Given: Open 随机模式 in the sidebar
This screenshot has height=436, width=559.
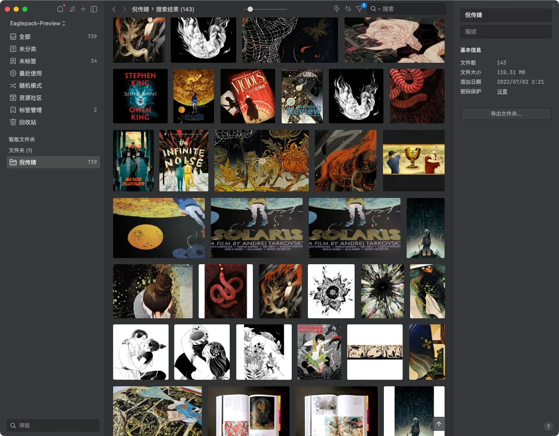Looking at the screenshot, I should coord(53,85).
